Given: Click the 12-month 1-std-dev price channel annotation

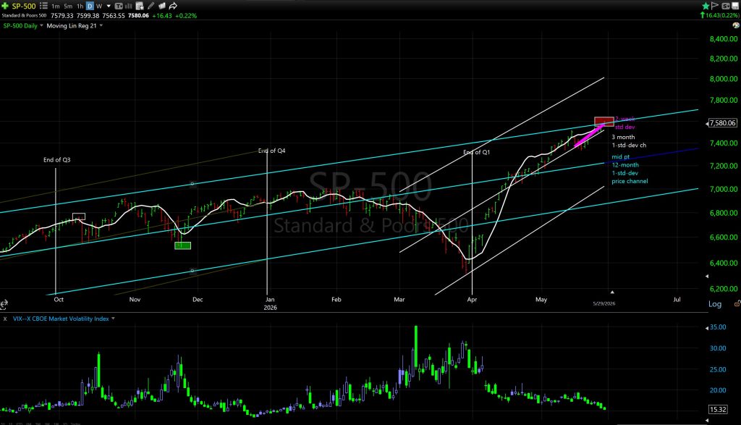Looking at the screenshot, I should 630,173.
